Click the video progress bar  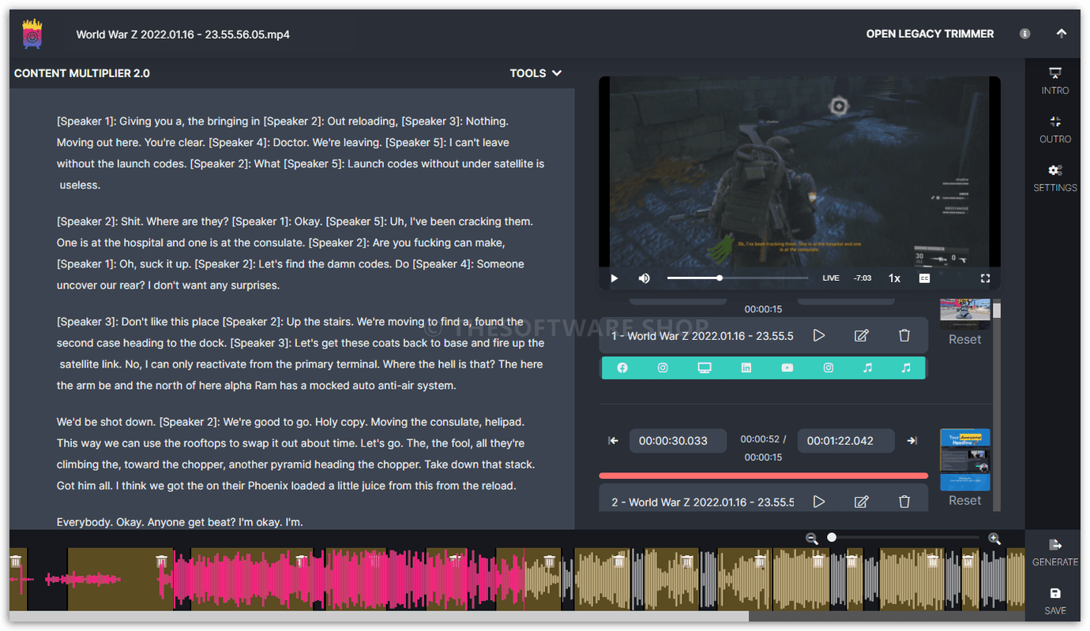tap(738, 278)
